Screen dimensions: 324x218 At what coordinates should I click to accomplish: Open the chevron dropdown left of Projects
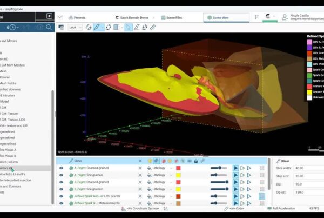60,17
